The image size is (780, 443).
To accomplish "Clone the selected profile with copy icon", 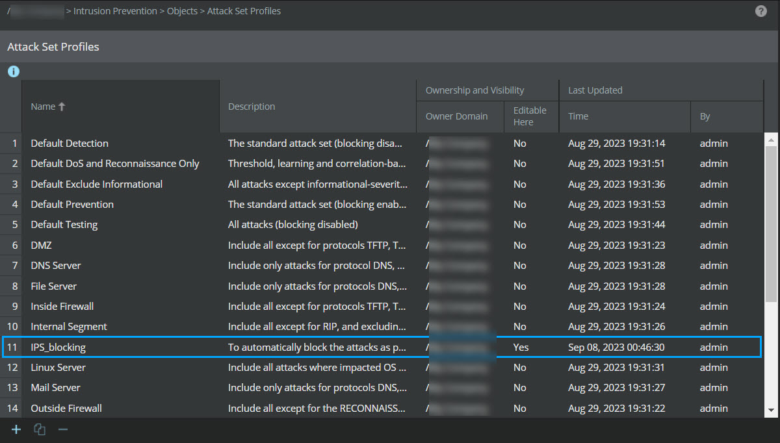I will tap(40, 429).
